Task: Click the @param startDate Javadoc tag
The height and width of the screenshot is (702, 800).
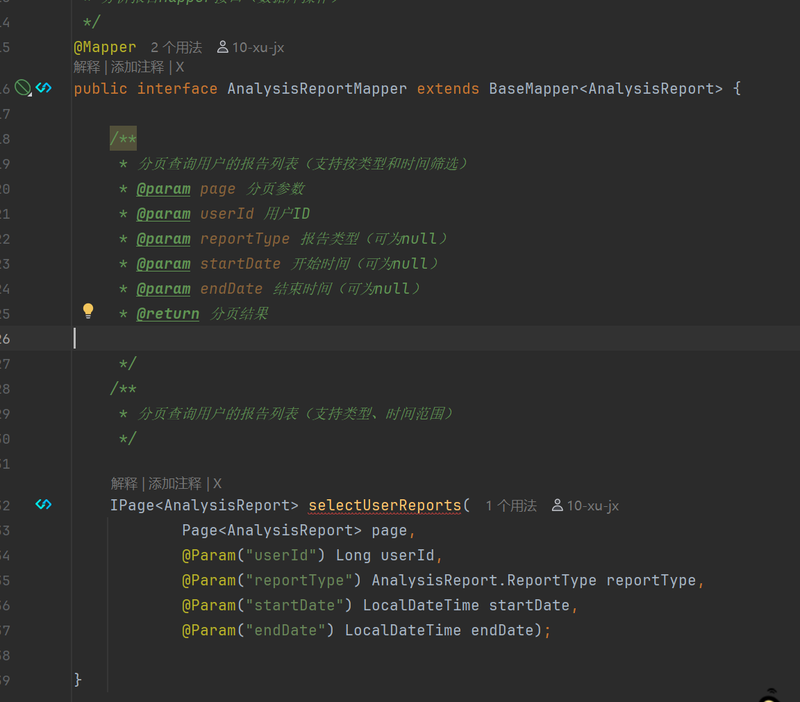Action: [x=163, y=263]
